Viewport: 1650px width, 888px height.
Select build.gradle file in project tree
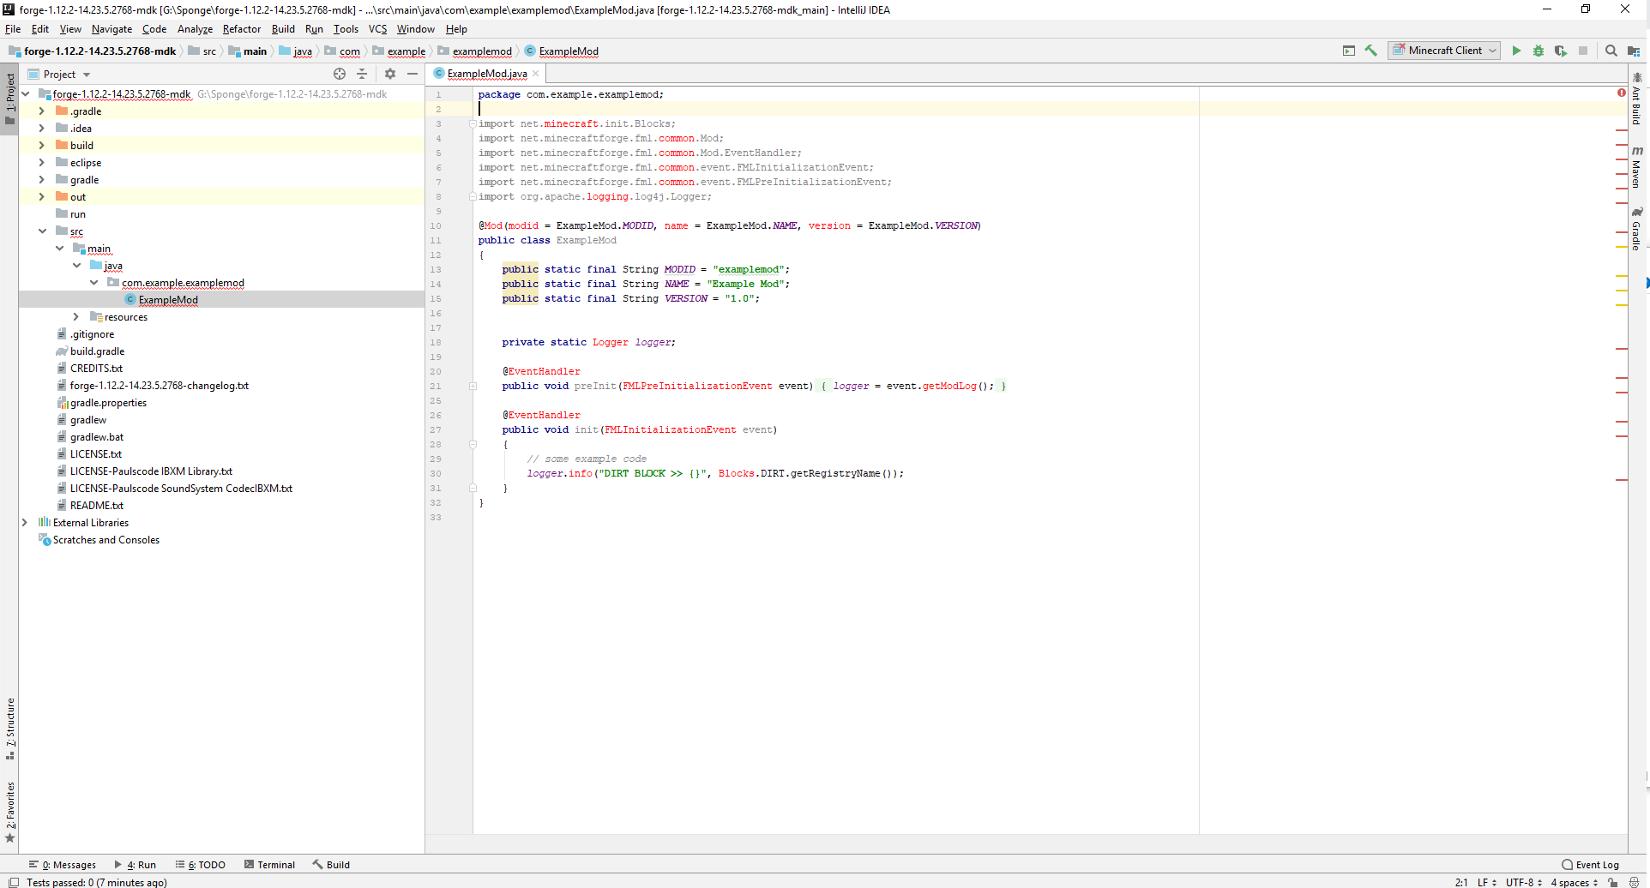97,351
